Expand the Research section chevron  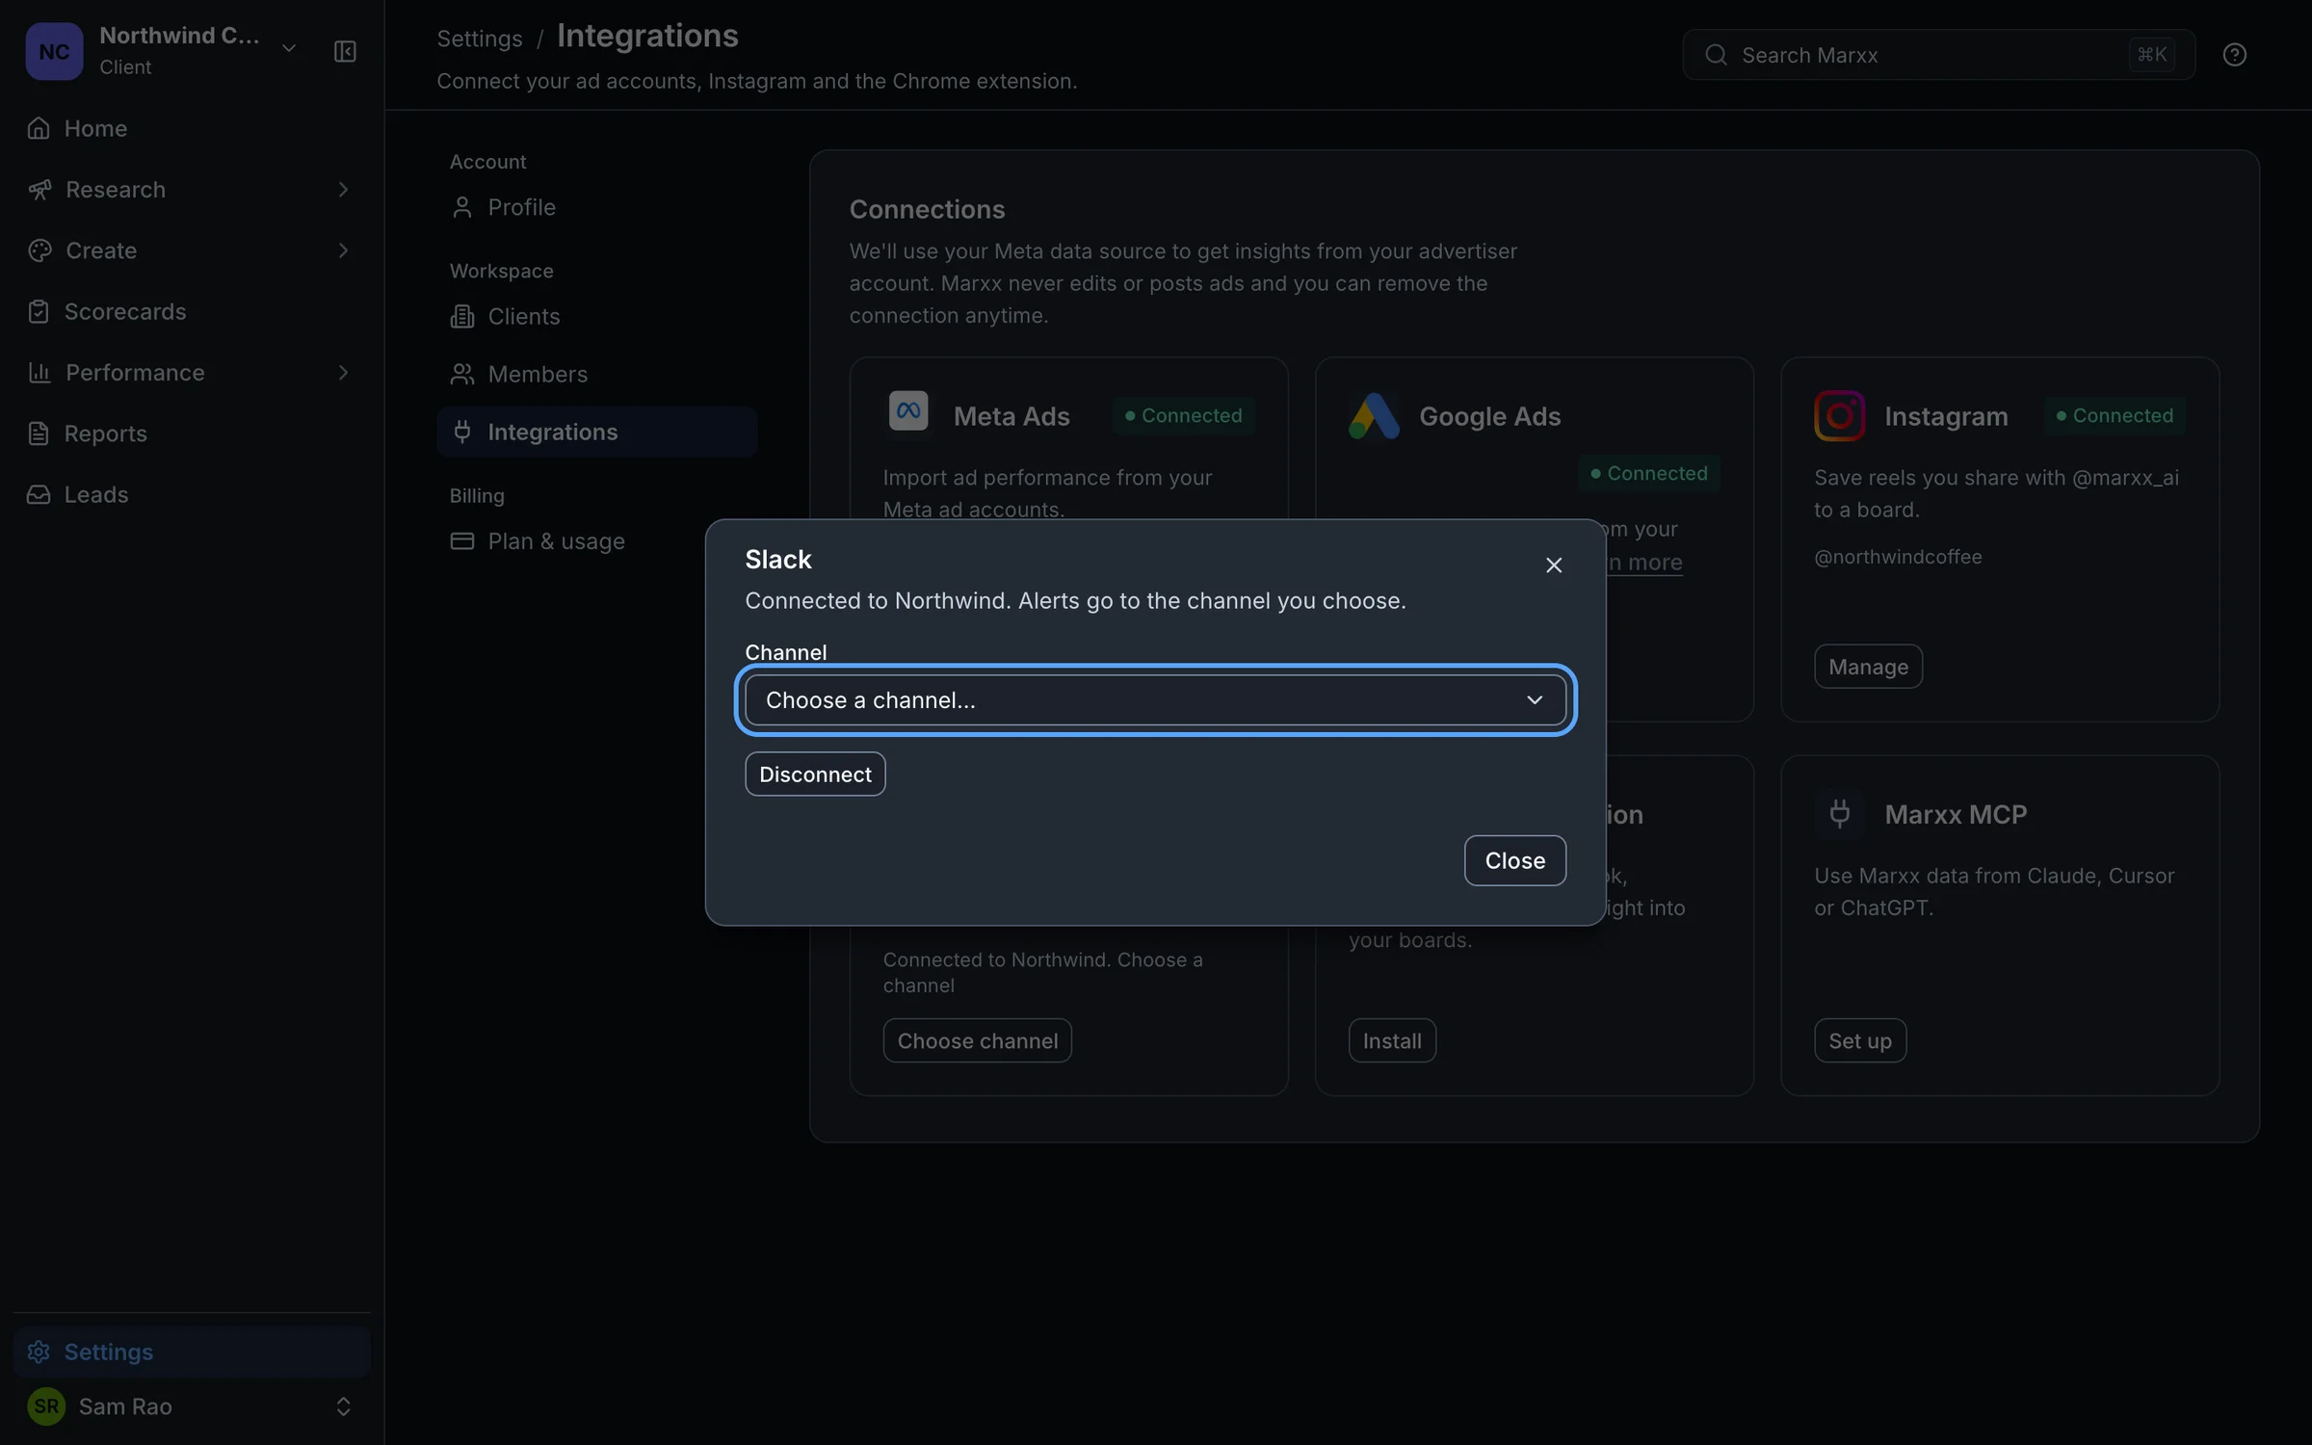pos(343,190)
